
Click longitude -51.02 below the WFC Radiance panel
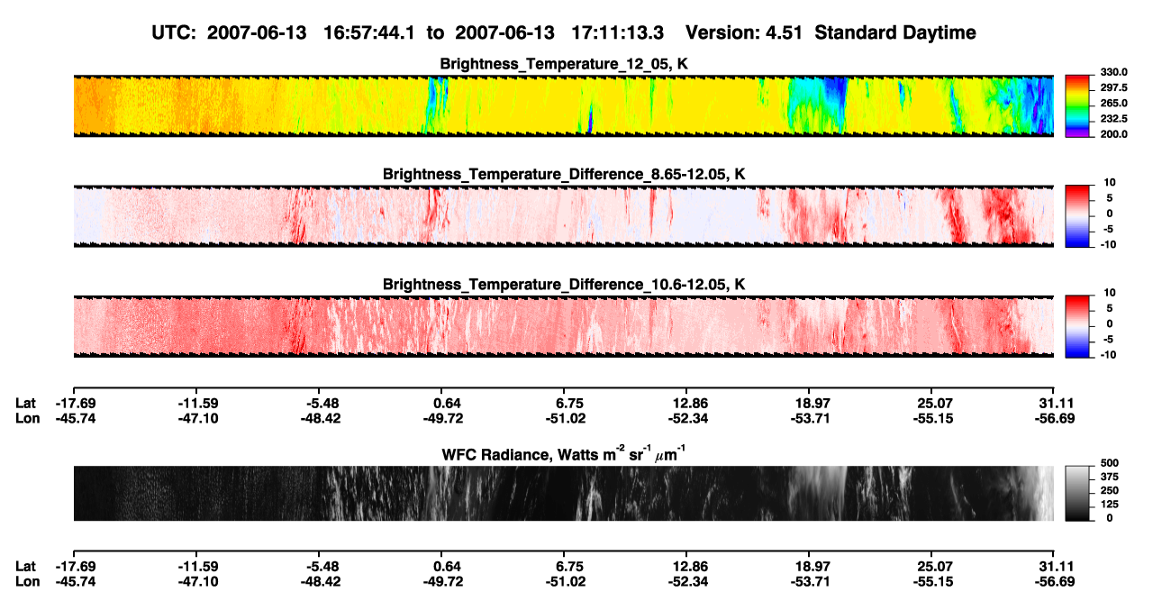tap(566, 581)
